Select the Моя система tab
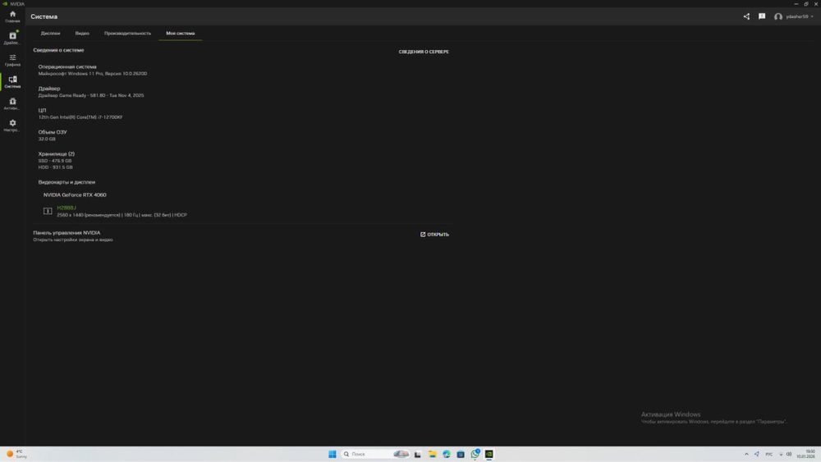Viewport: 821px width, 462px height. click(180, 33)
